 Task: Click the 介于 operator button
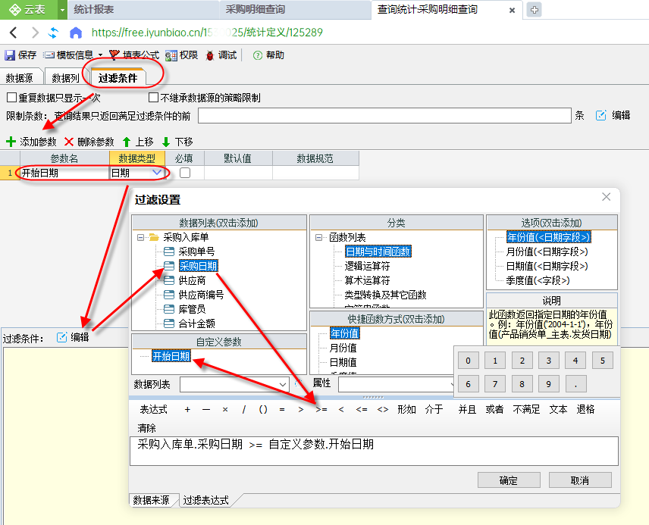click(x=434, y=410)
